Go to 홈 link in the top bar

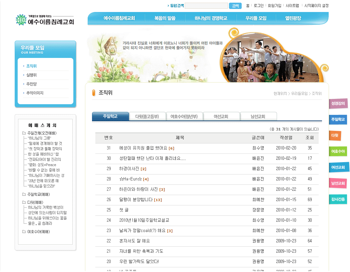248,6
